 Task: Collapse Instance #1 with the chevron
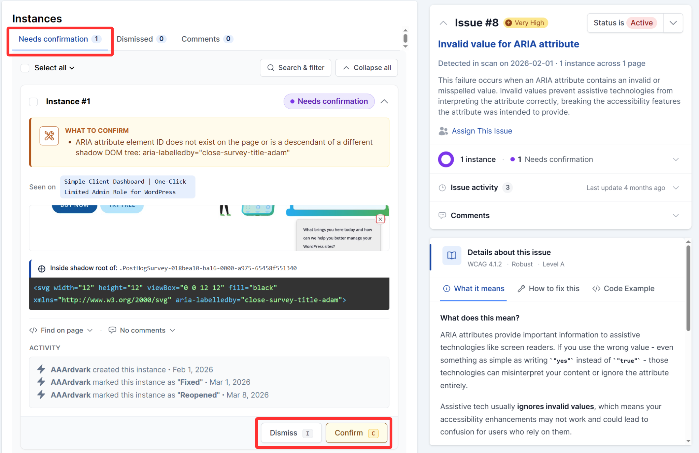(384, 101)
